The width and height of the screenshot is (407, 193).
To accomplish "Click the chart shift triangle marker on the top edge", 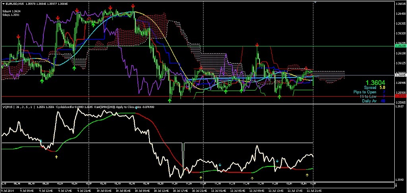I will 315,2.
